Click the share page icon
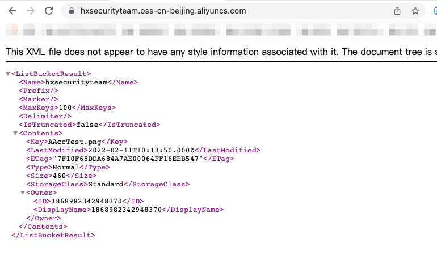Viewport: 437px width, 260px height. (397, 11)
